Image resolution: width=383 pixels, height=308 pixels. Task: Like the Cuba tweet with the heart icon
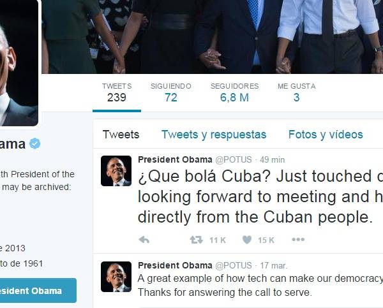click(247, 240)
